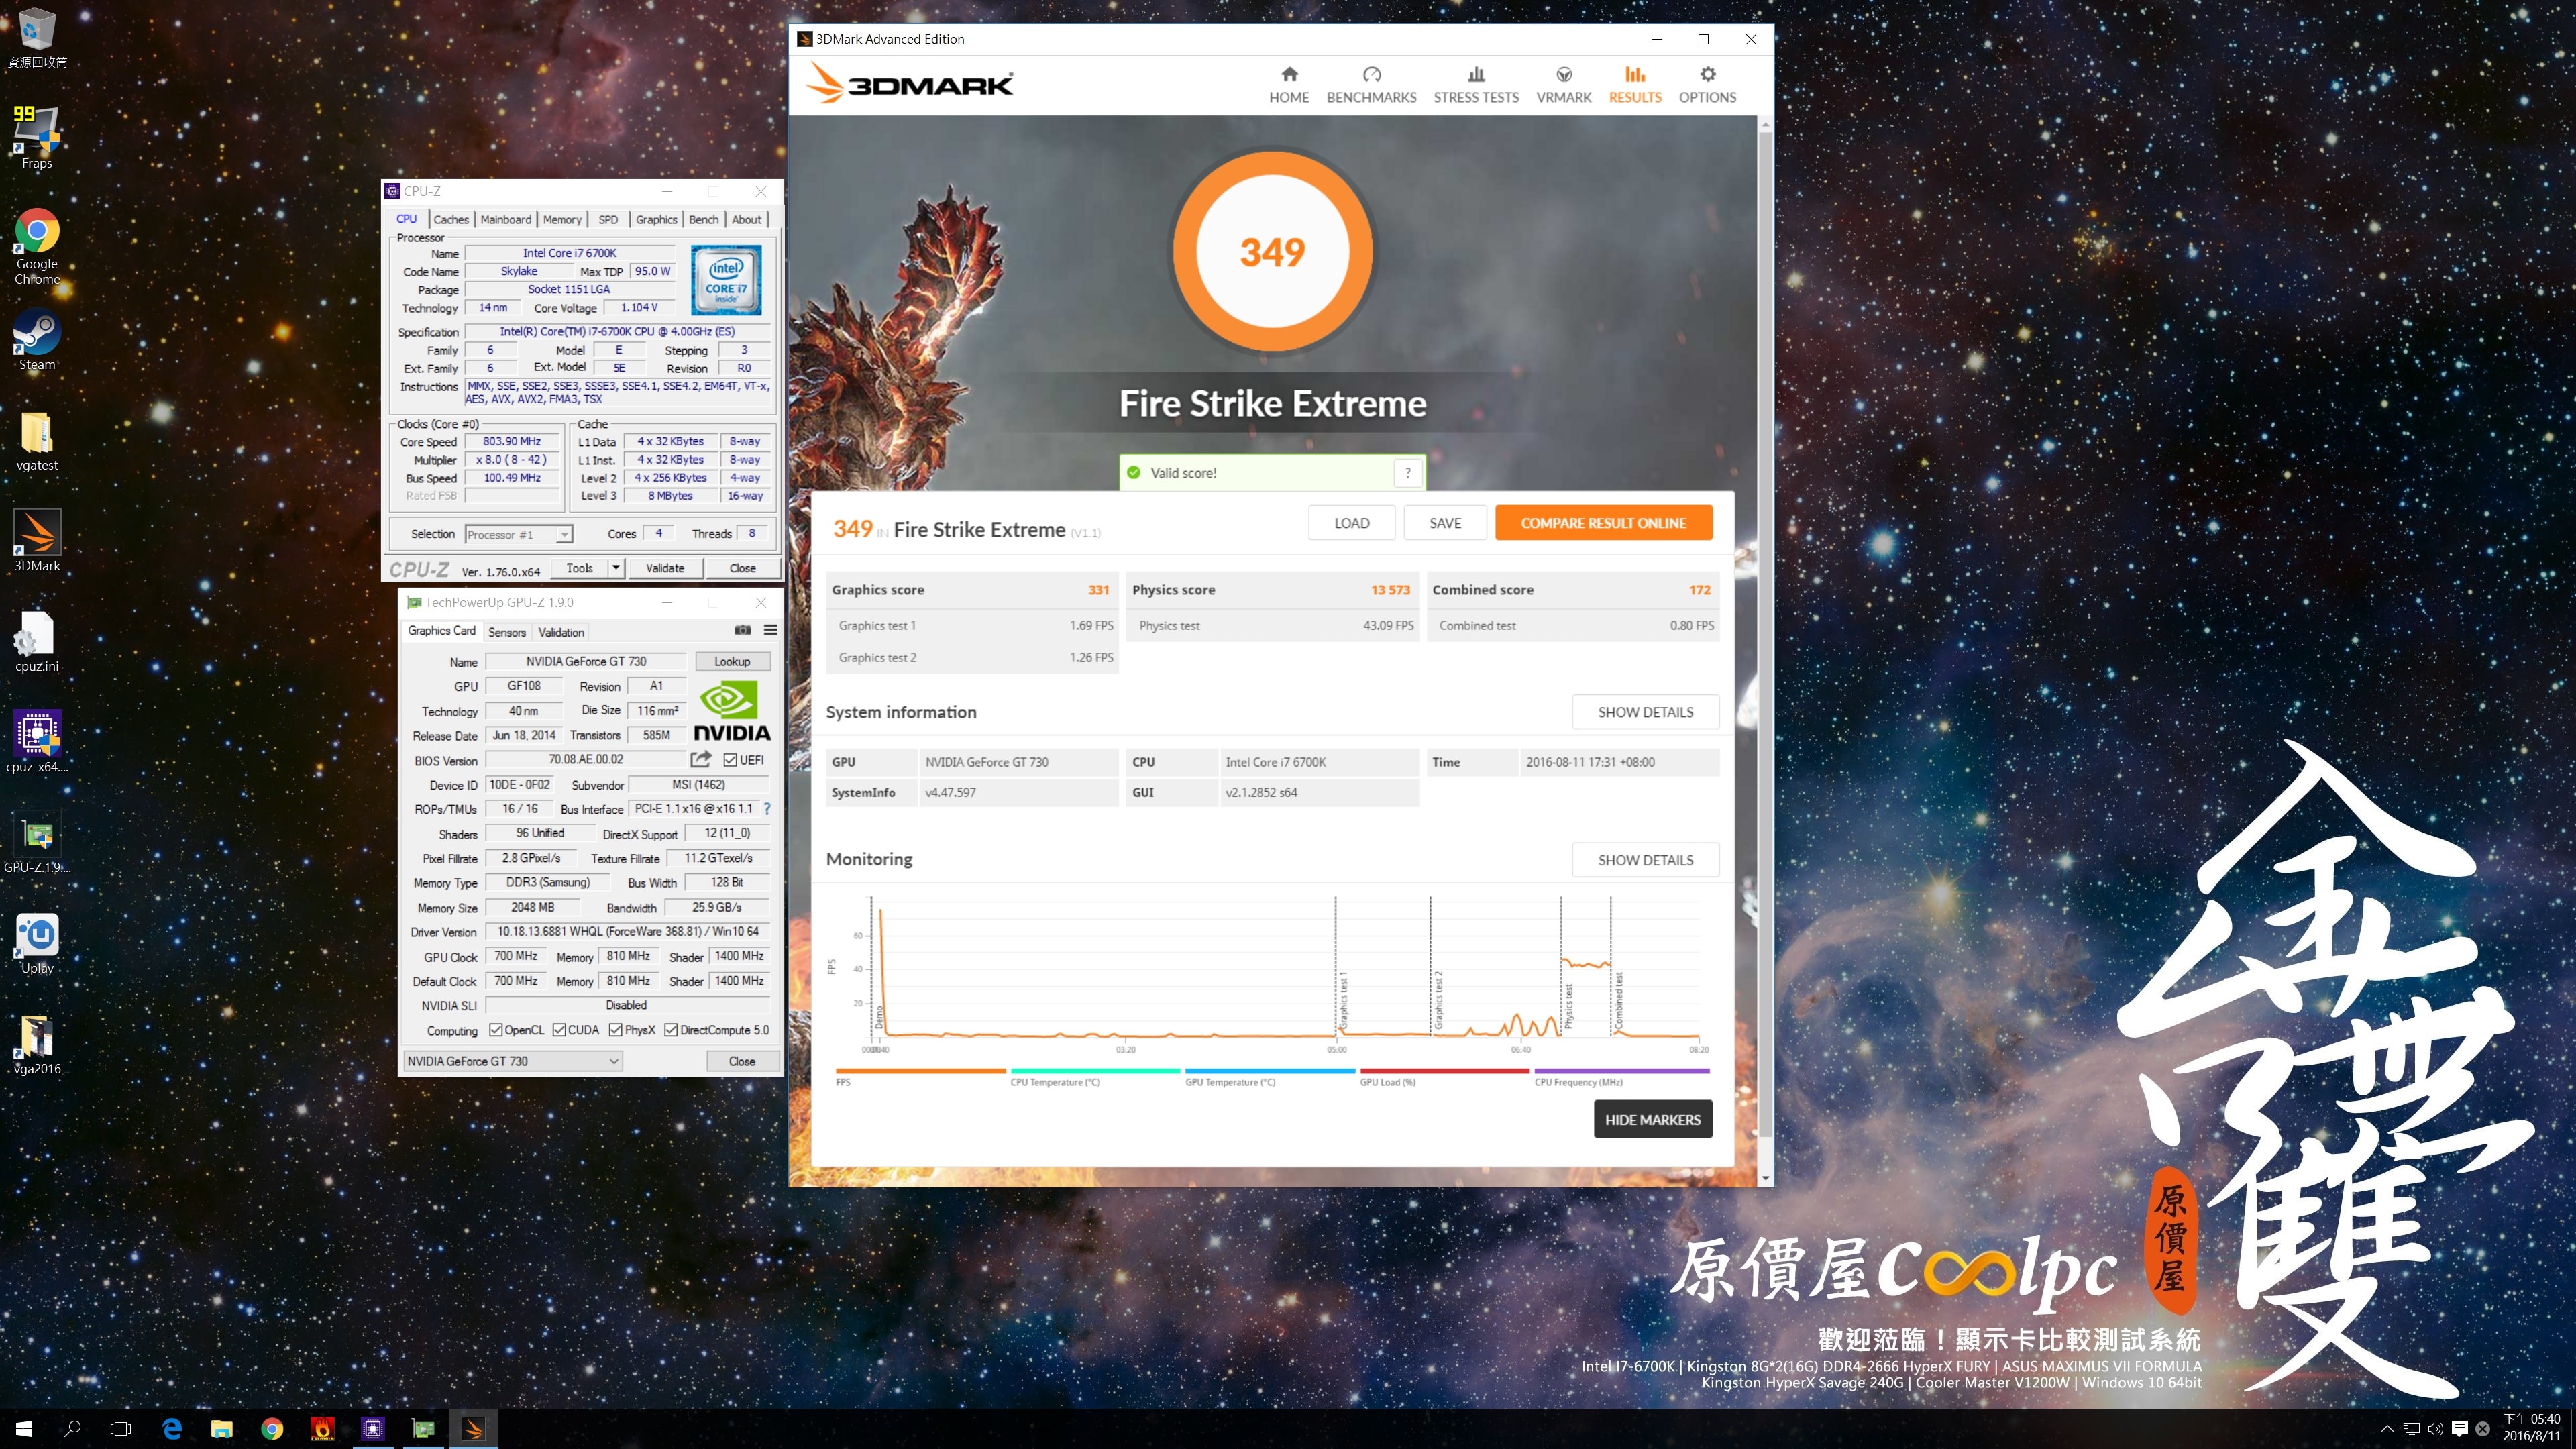Viewport: 2576px width, 1449px height.
Task: Show hidden system tray icons chevron
Action: click(2387, 1429)
